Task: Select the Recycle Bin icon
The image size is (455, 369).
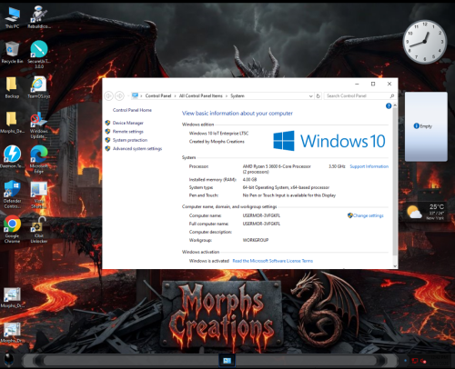Action: click(x=12, y=53)
